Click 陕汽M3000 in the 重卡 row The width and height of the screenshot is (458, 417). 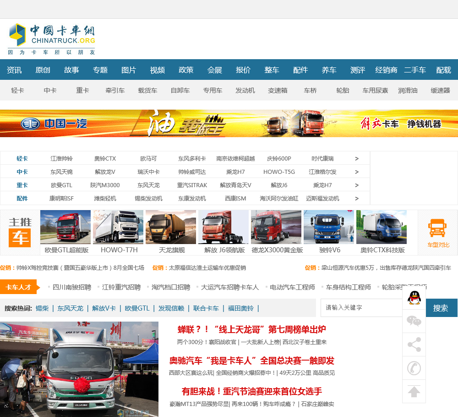click(105, 185)
